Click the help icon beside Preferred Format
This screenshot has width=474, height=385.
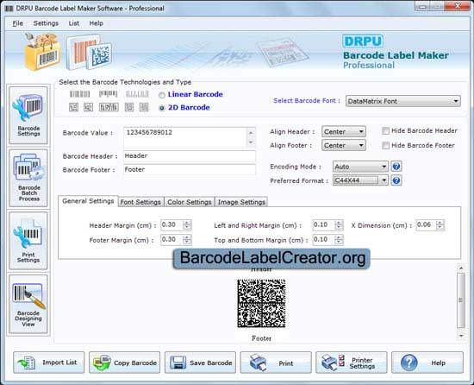[396, 180]
